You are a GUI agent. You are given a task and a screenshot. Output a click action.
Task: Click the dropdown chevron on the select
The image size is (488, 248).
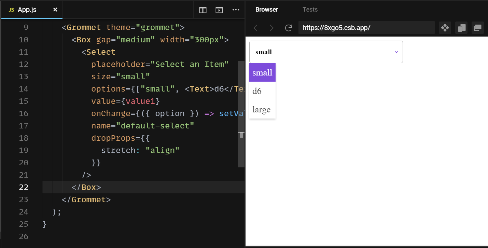coord(396,52)
